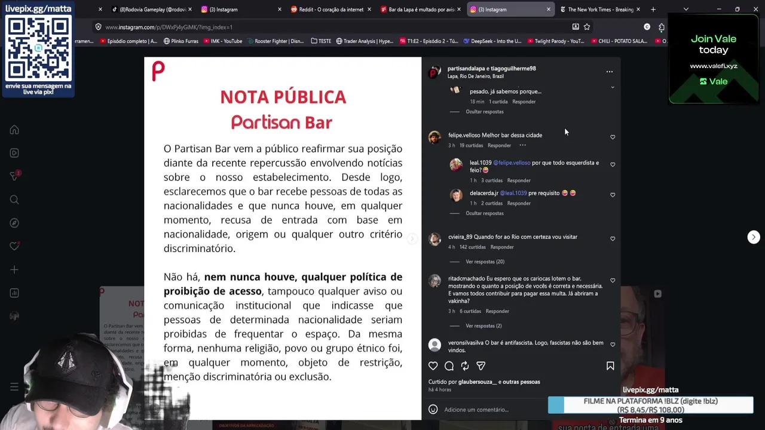Reply to felipe.velloso's comment

click(499, 145)
